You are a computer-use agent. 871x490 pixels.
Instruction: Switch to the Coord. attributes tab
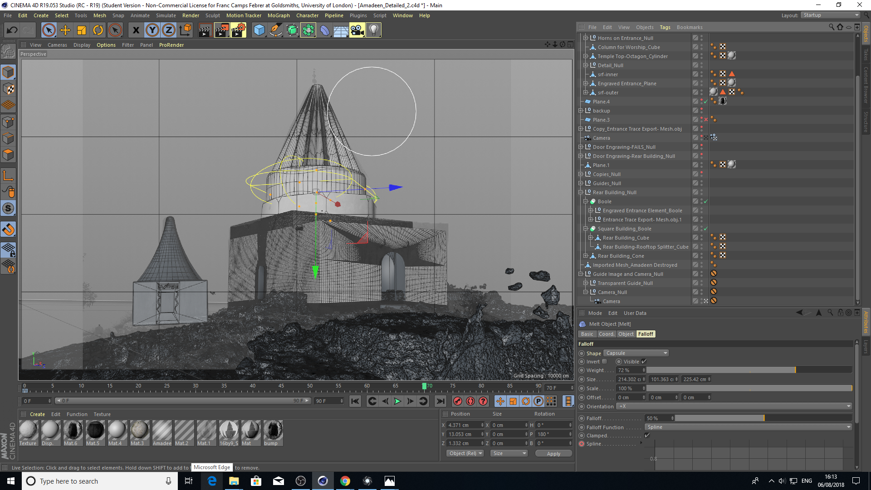(606, 334)
